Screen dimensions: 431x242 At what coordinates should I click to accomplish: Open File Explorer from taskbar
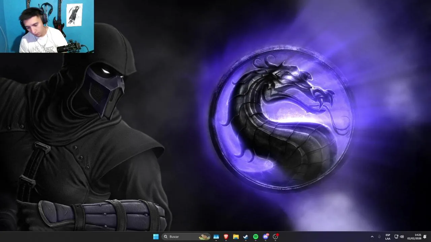pos(236,237)
